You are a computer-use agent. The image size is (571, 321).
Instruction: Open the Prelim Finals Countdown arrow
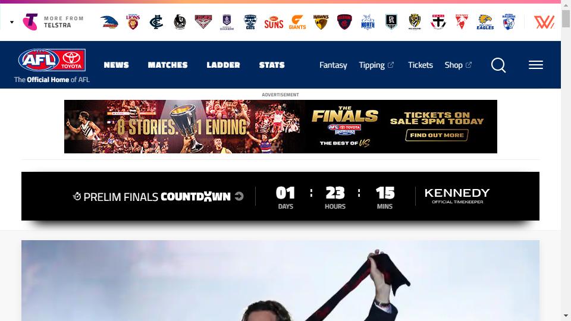[239, 196]
